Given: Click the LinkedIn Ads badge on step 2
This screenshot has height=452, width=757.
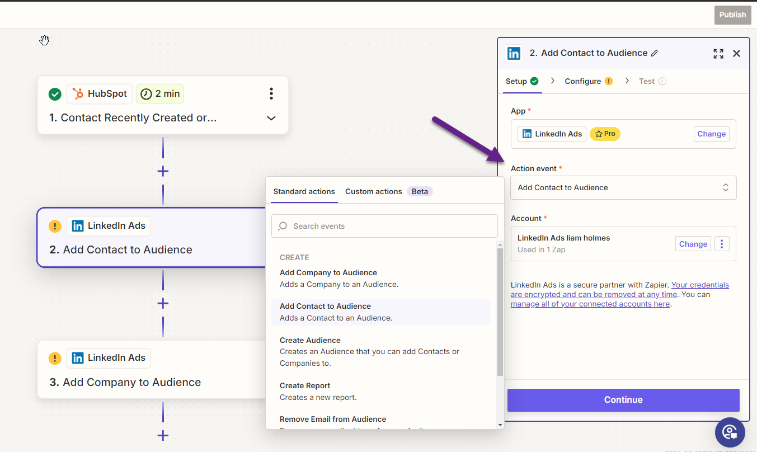Looking at the screenshot, I should click(x=109, y=226).
